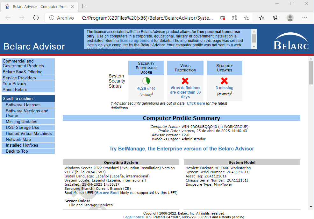Screen dimensions: 314x219
Task: Click the red X under Virus Protection
Action: [185, 81]
